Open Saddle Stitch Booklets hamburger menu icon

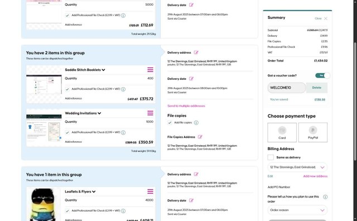pos(150,70)
